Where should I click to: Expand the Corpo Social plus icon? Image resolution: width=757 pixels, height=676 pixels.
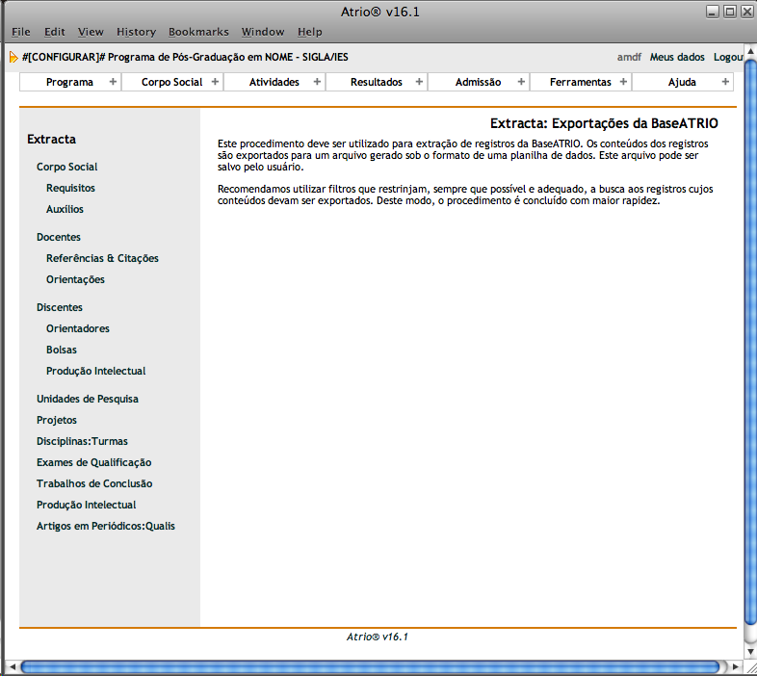(215, 82)
